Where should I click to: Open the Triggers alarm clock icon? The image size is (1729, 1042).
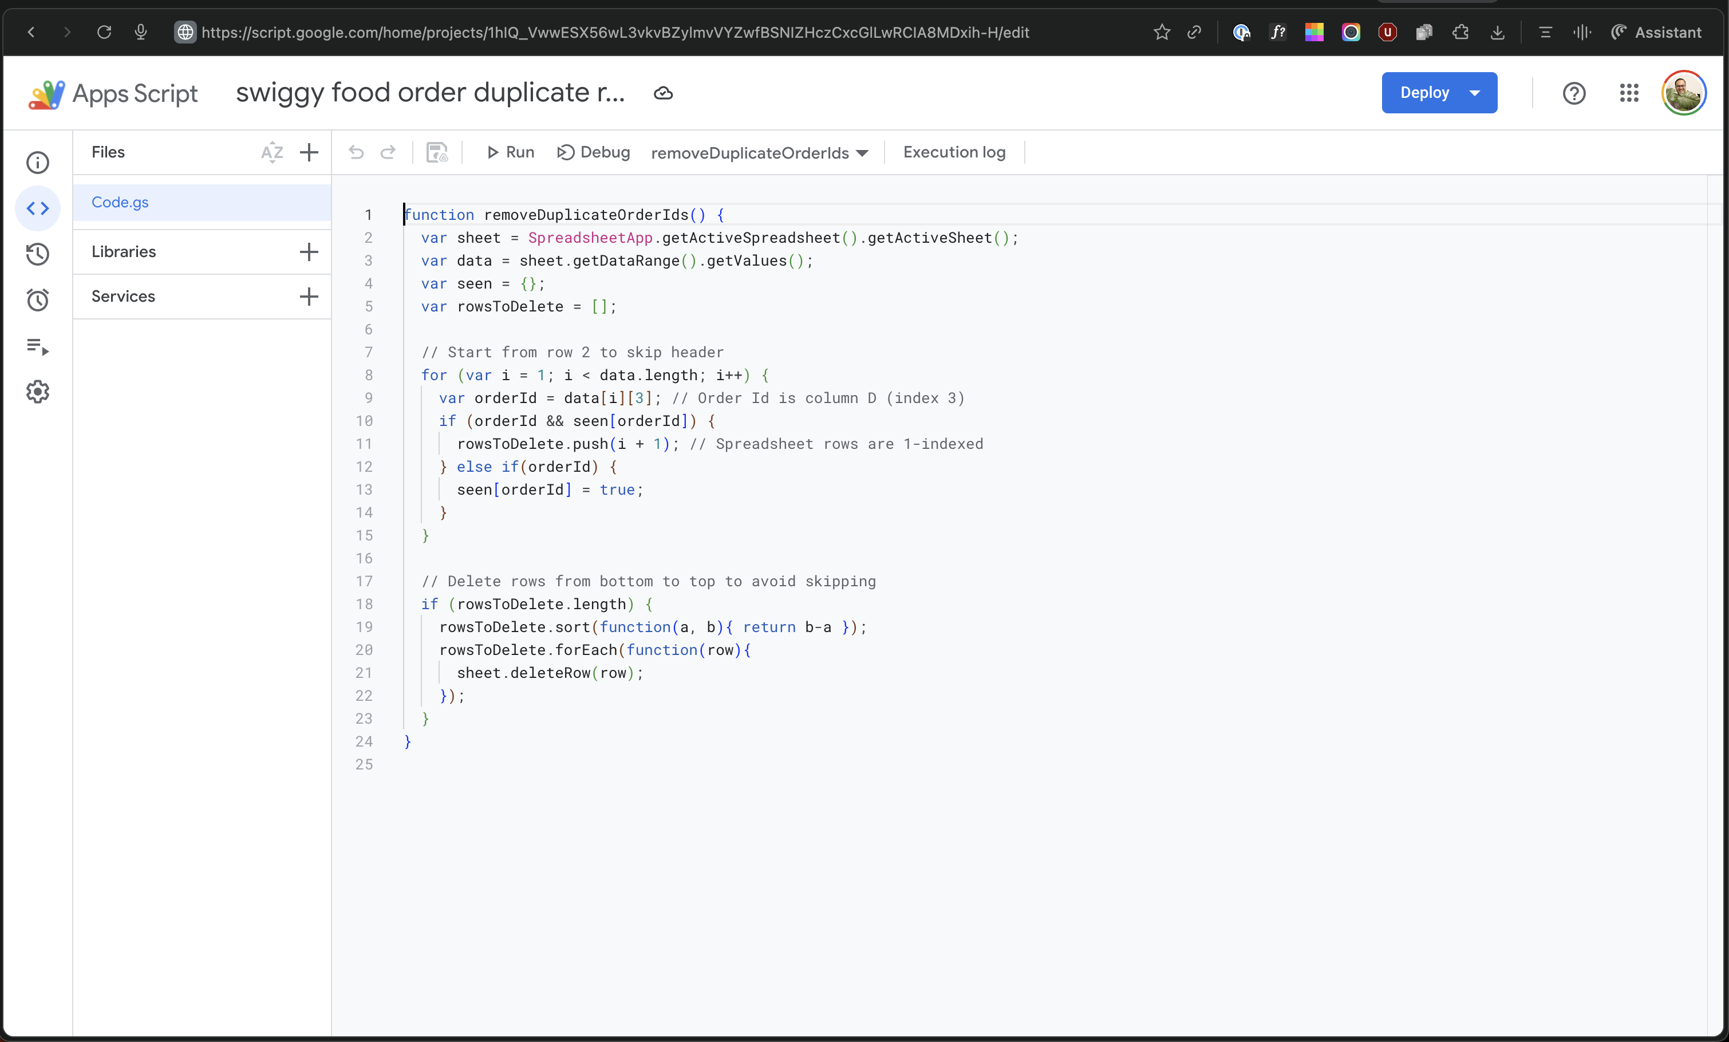pyautogui.click(x=37, y=301)
